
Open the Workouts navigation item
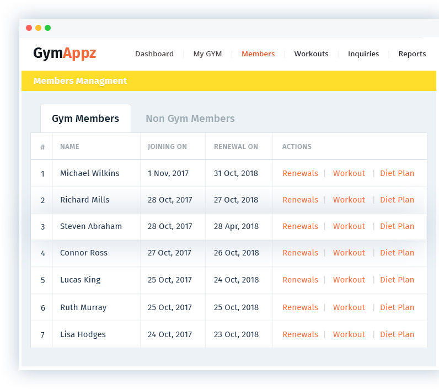pyautogui.click(x=311, y=54)
